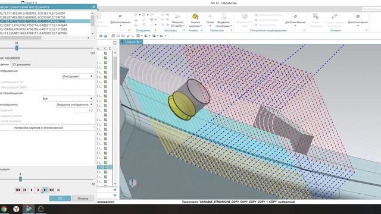Close the toolpath visualization dialog
381x214 pixels.
94,7
